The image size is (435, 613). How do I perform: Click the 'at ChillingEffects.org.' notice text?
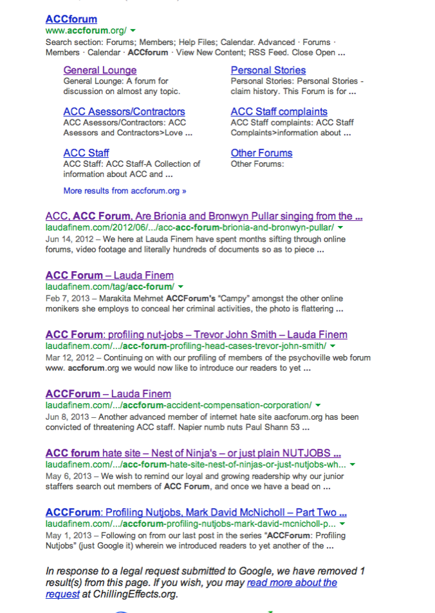tap(130, 594)
